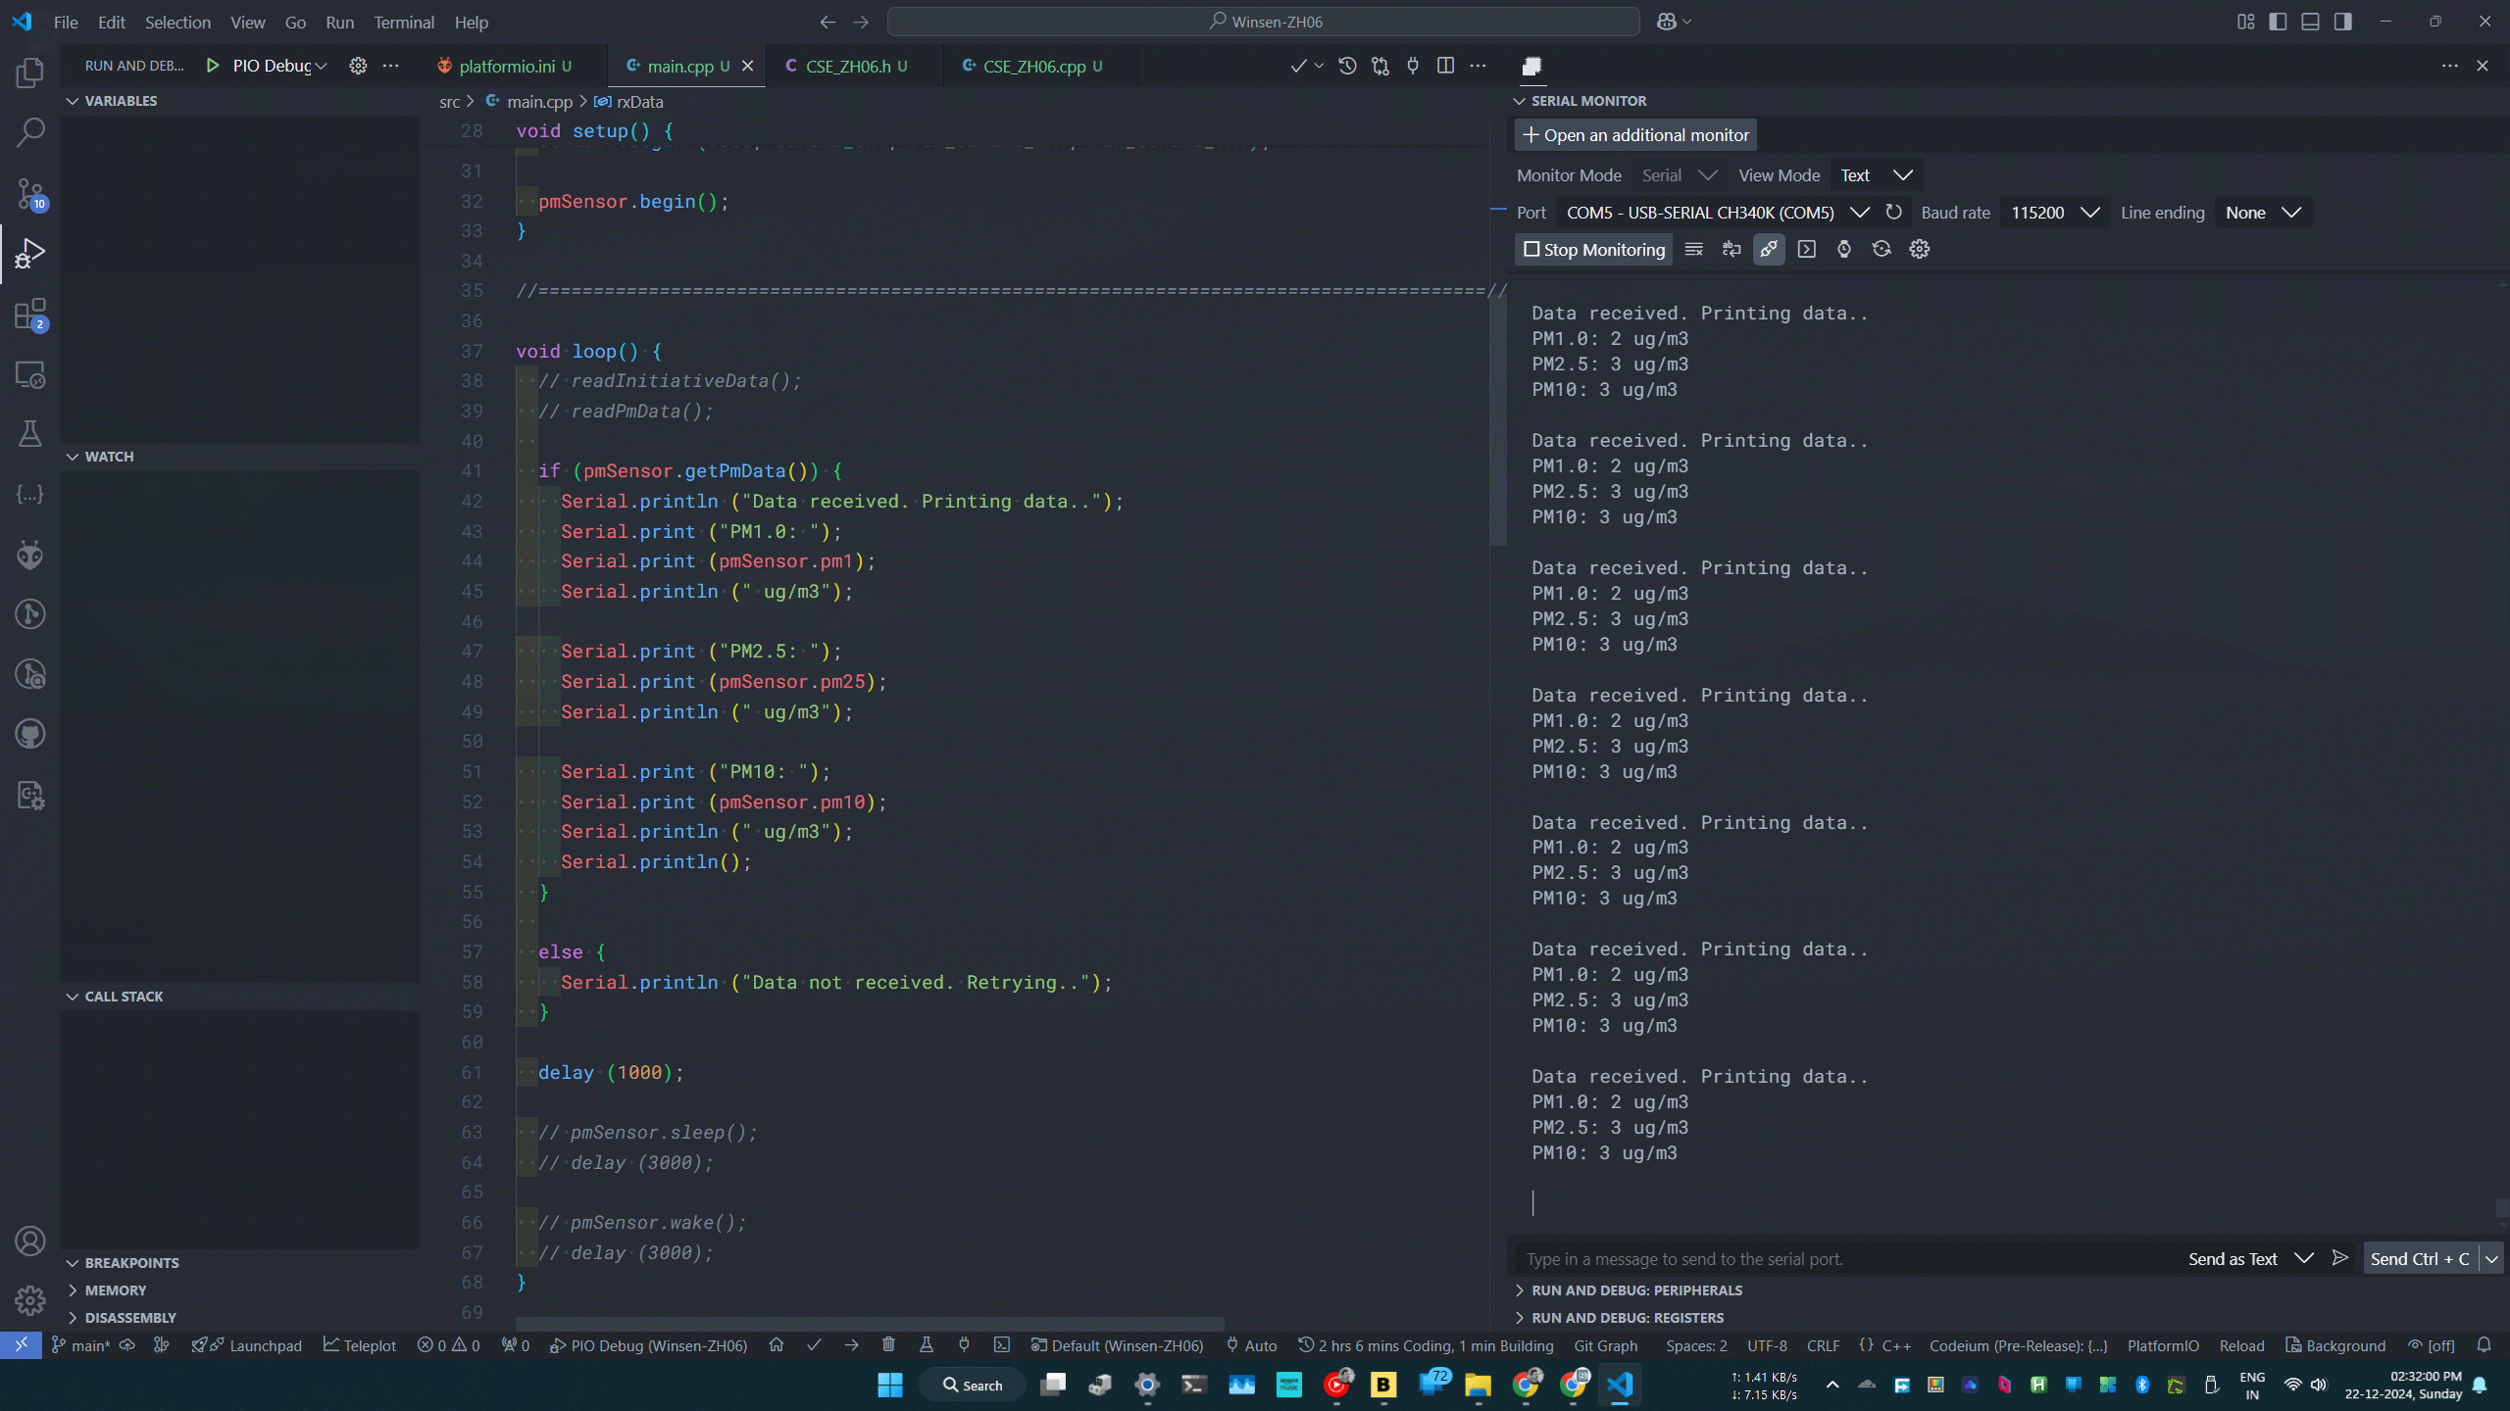The image size is (2510, 1411).
Task: Toggle automatic reconnection icon in serial monitor
Action: point(1882,249)
